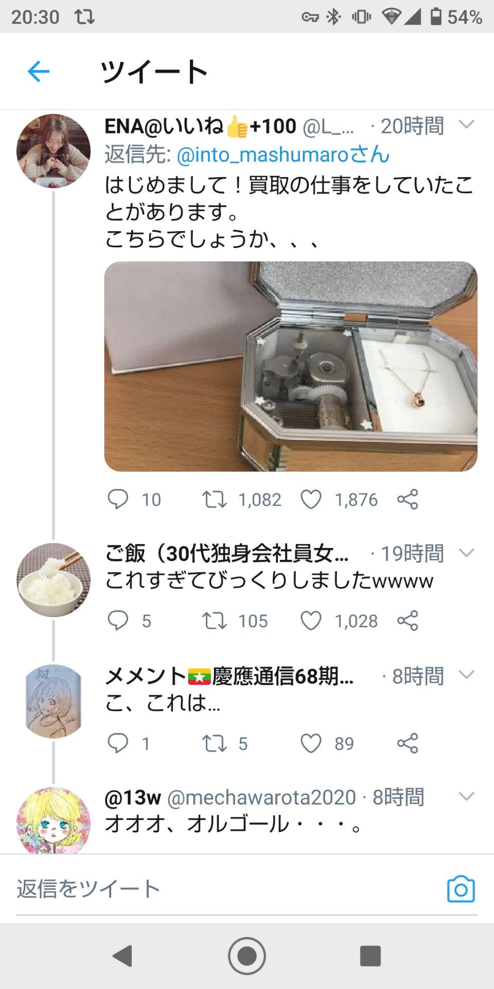The image size is (494, 989).
Task: Share the メメント tweet
Action: [x=408, y=743]
